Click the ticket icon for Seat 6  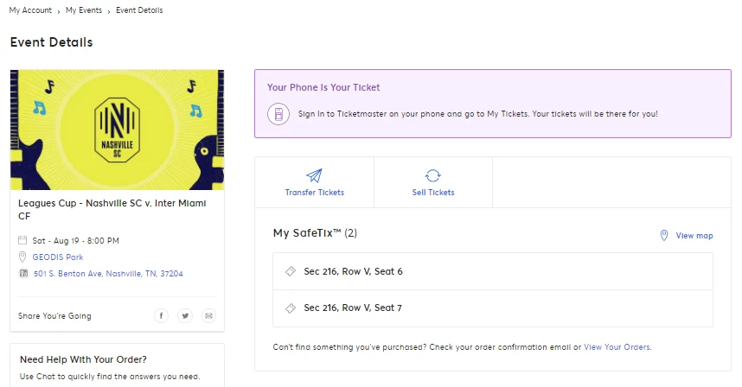tap(291, 271)
